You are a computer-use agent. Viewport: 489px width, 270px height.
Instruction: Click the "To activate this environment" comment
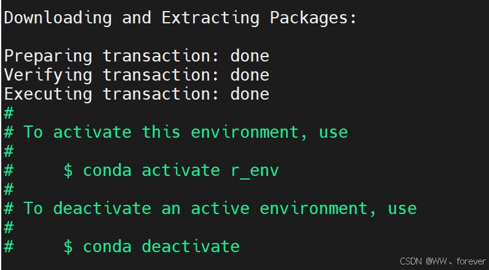185,132
